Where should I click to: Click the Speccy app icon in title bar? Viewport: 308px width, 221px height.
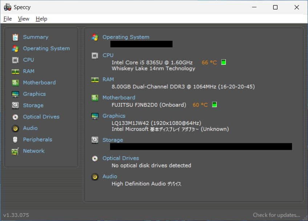pos(8,7)
